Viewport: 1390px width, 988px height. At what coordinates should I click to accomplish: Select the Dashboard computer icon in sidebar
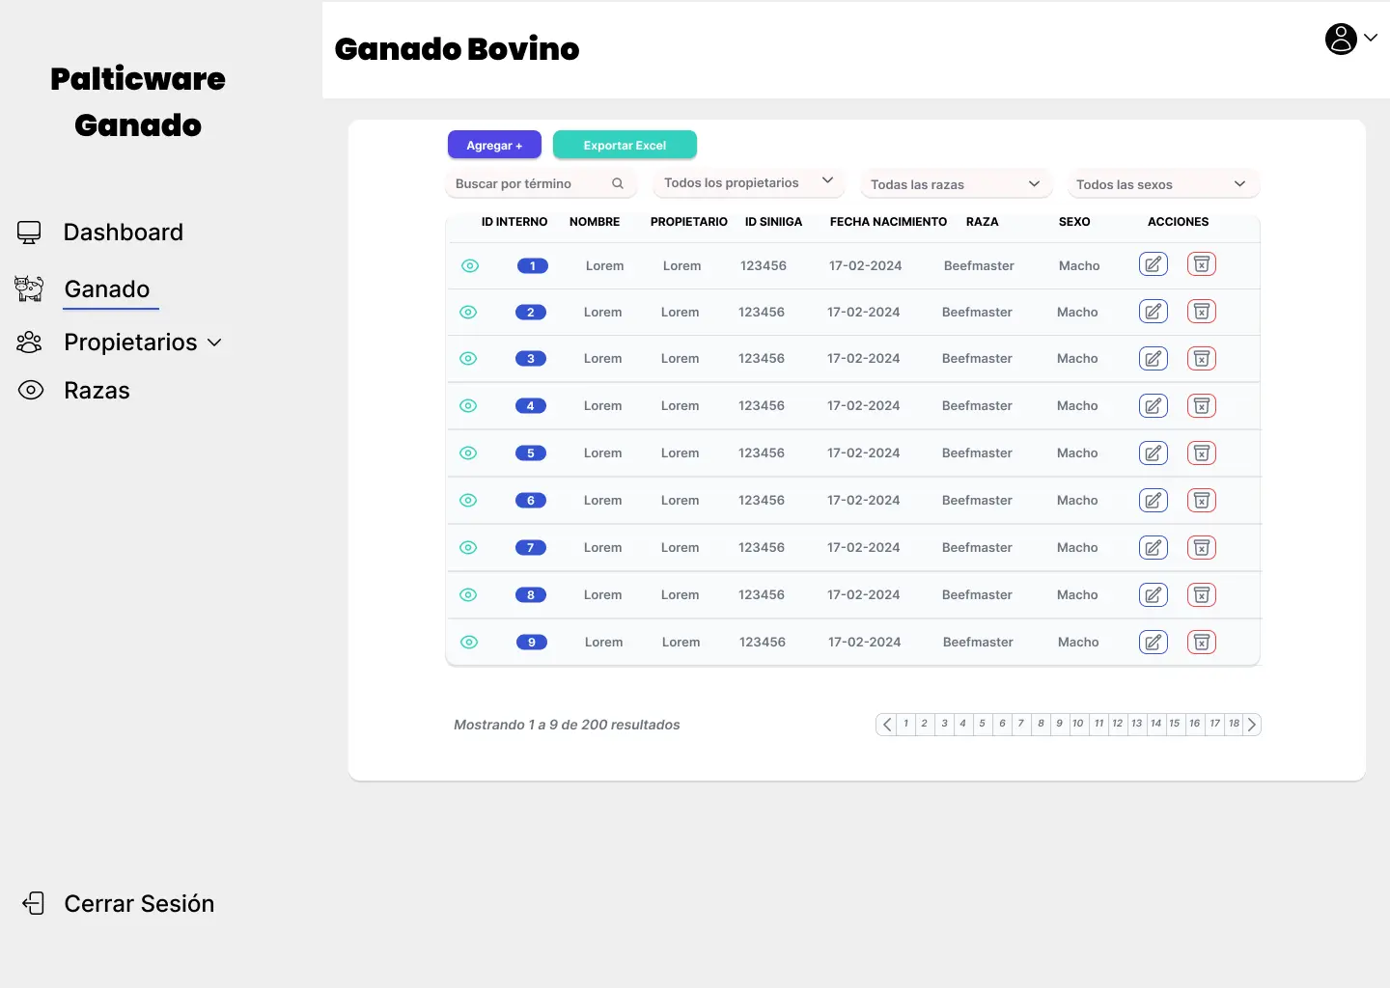pyautogui.click(x=29, y=232)
